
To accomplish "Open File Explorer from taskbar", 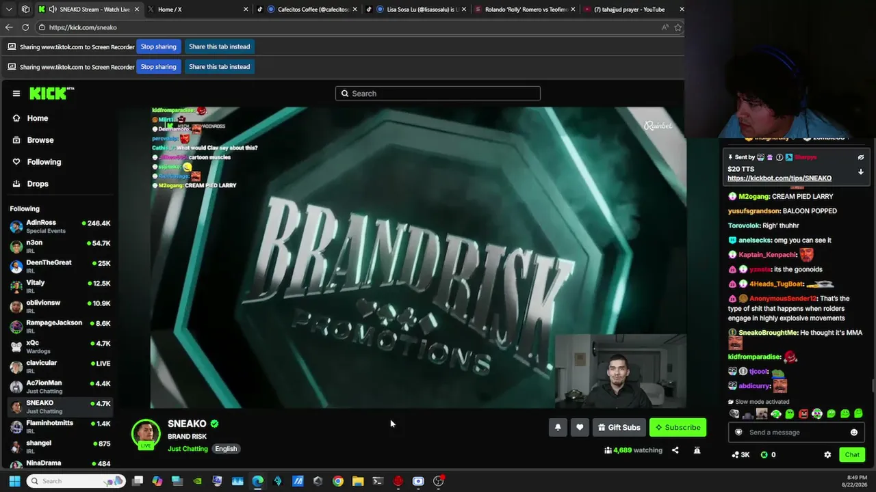I will pos(358,481).
